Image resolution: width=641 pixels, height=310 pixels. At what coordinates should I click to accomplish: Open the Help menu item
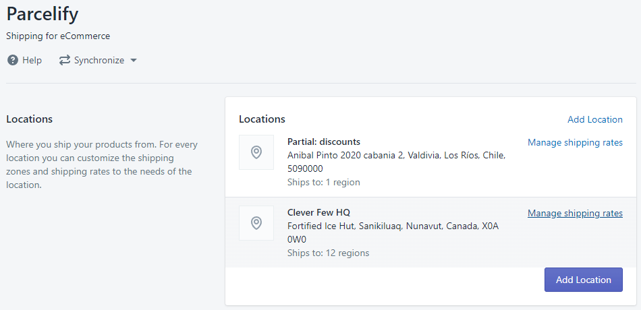[24, 61]
